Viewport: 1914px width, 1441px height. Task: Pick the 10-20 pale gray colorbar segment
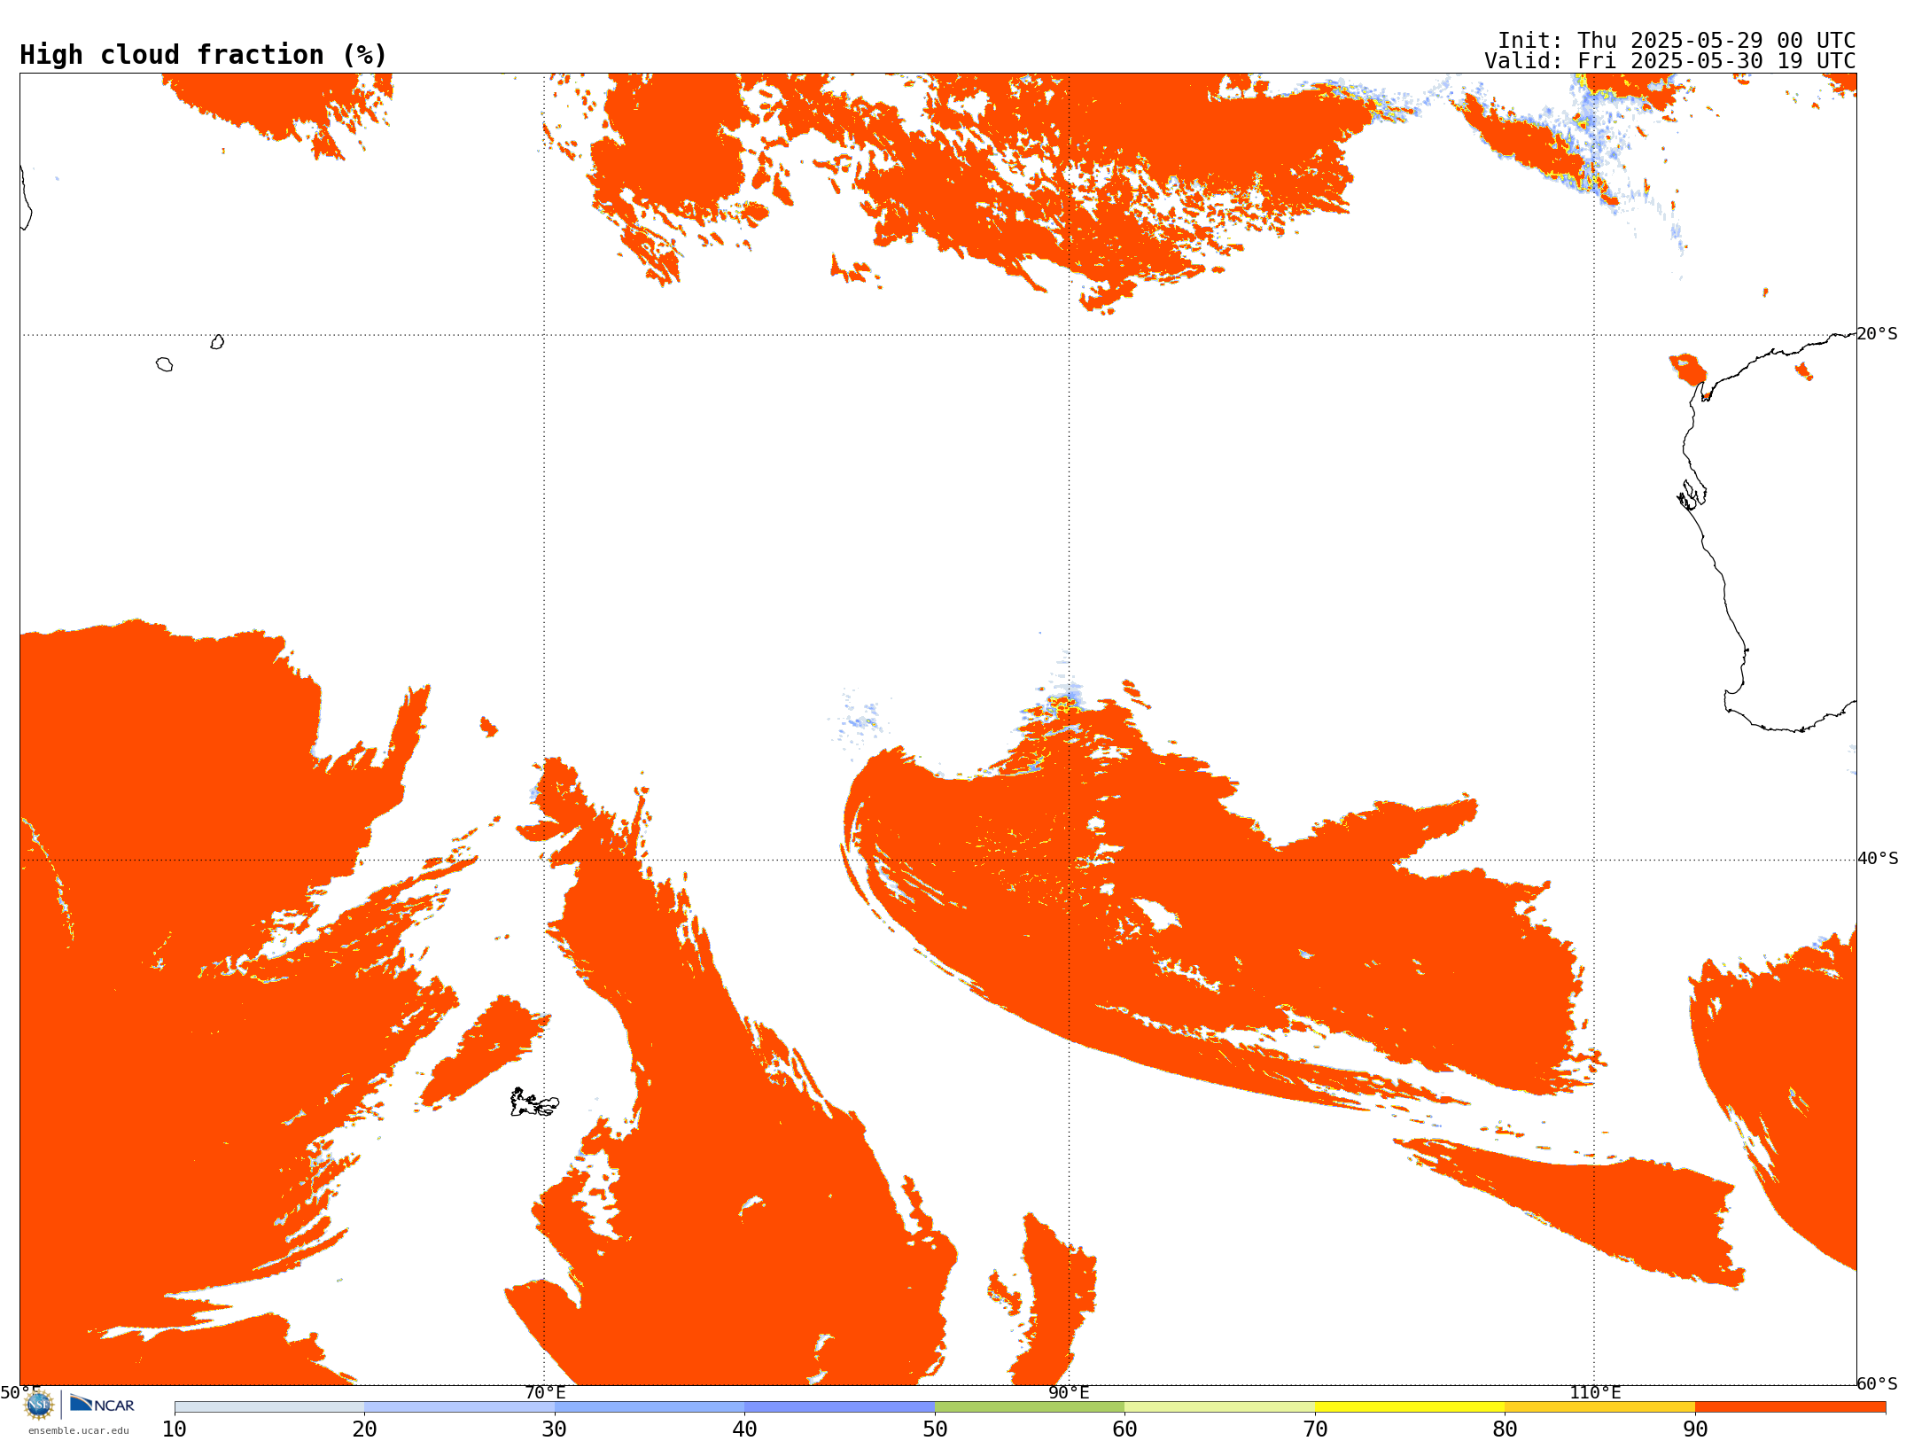pyautogui.click(x=269, y=1407)
